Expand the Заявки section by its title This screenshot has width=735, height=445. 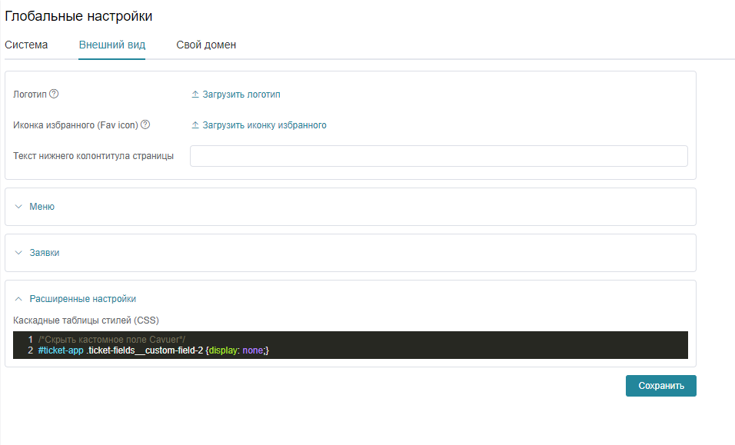pyautogui.click(x=44, y=253)
